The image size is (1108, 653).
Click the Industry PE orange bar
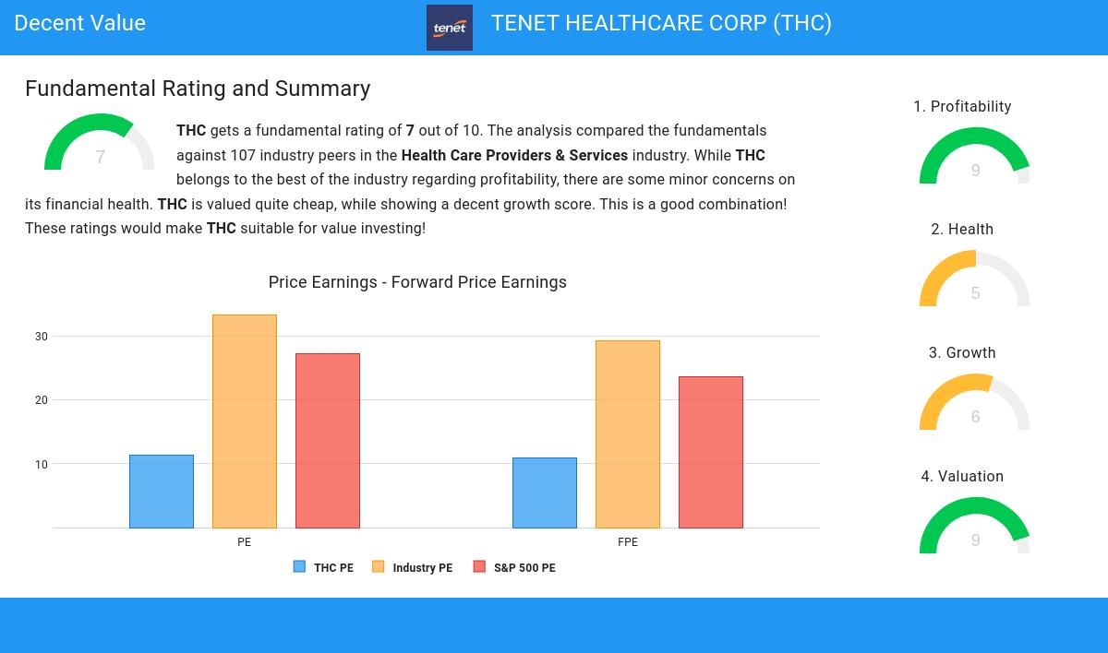(x=245, y=421)
